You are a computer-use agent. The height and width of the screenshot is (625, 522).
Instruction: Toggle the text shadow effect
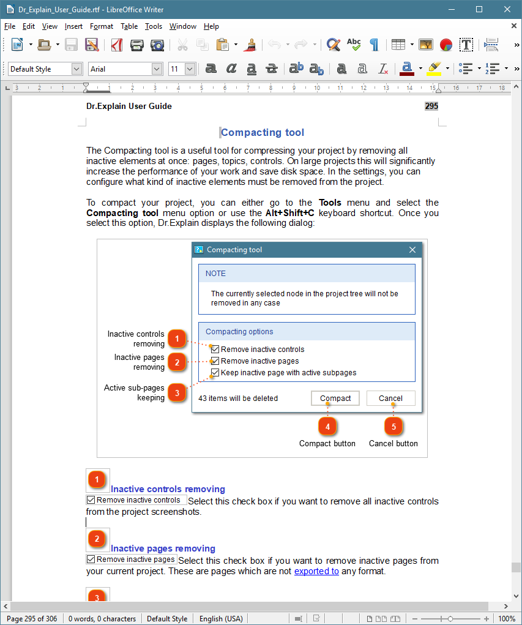coord(341,69)
